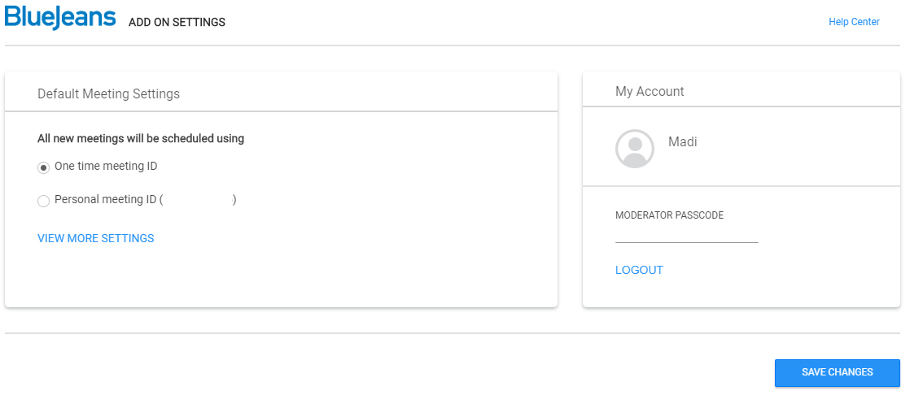
Task: Focus the Moderator Passcode input field
Action: pos(686,235)
